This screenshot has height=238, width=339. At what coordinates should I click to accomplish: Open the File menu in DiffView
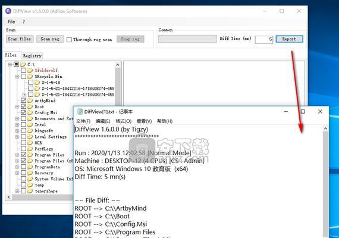11,21
